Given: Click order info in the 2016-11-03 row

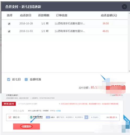Looking at the screenshot, I should click(70, 31).
